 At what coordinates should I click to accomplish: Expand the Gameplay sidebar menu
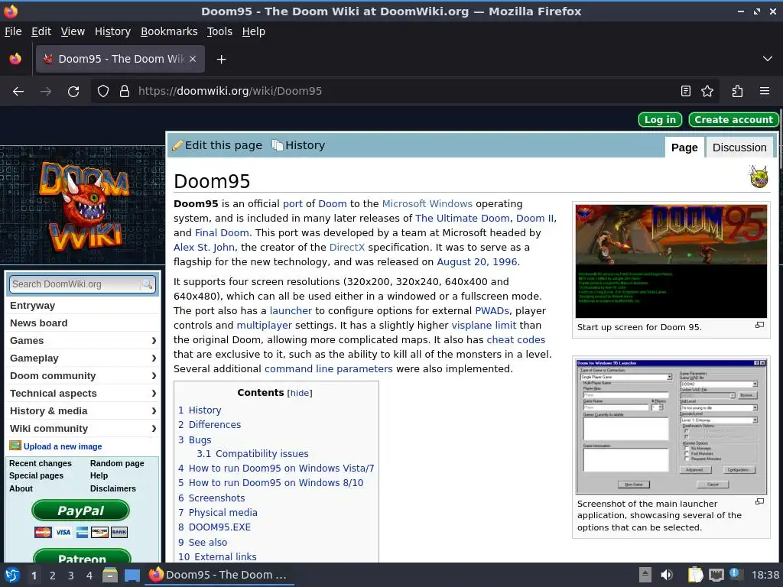[83, 358]
